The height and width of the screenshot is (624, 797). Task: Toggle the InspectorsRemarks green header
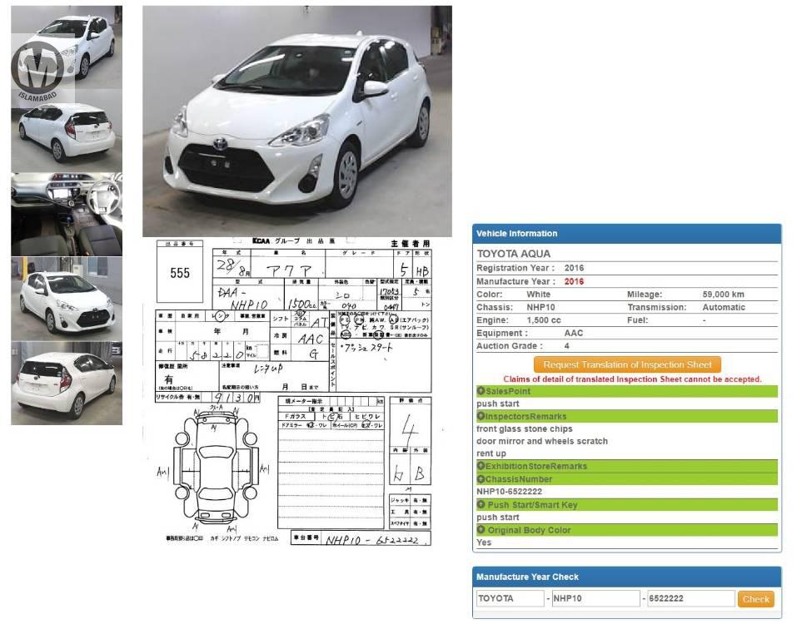626,416
